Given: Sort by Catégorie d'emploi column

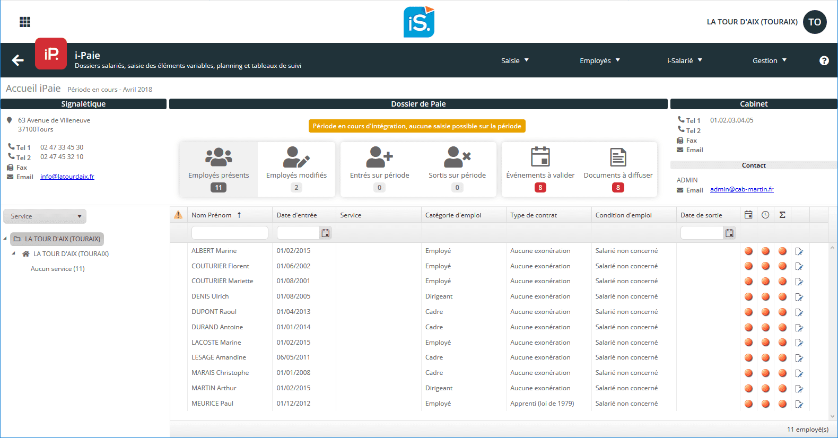Looking at the screenshot, I should pos(453,215).
